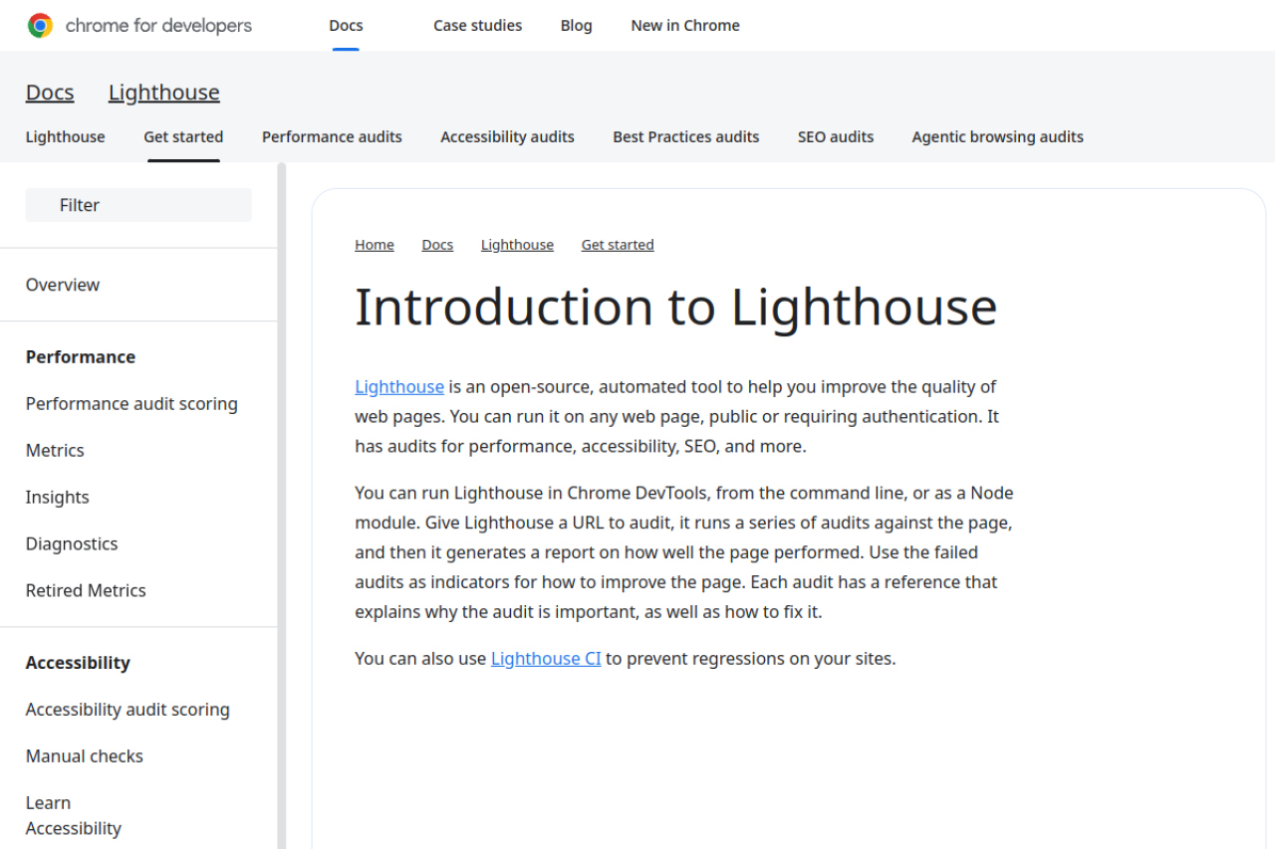Focus the Filter input field
Viewport: 1275px width, 849px height.
pyautogui.click(x=138, y=205)
